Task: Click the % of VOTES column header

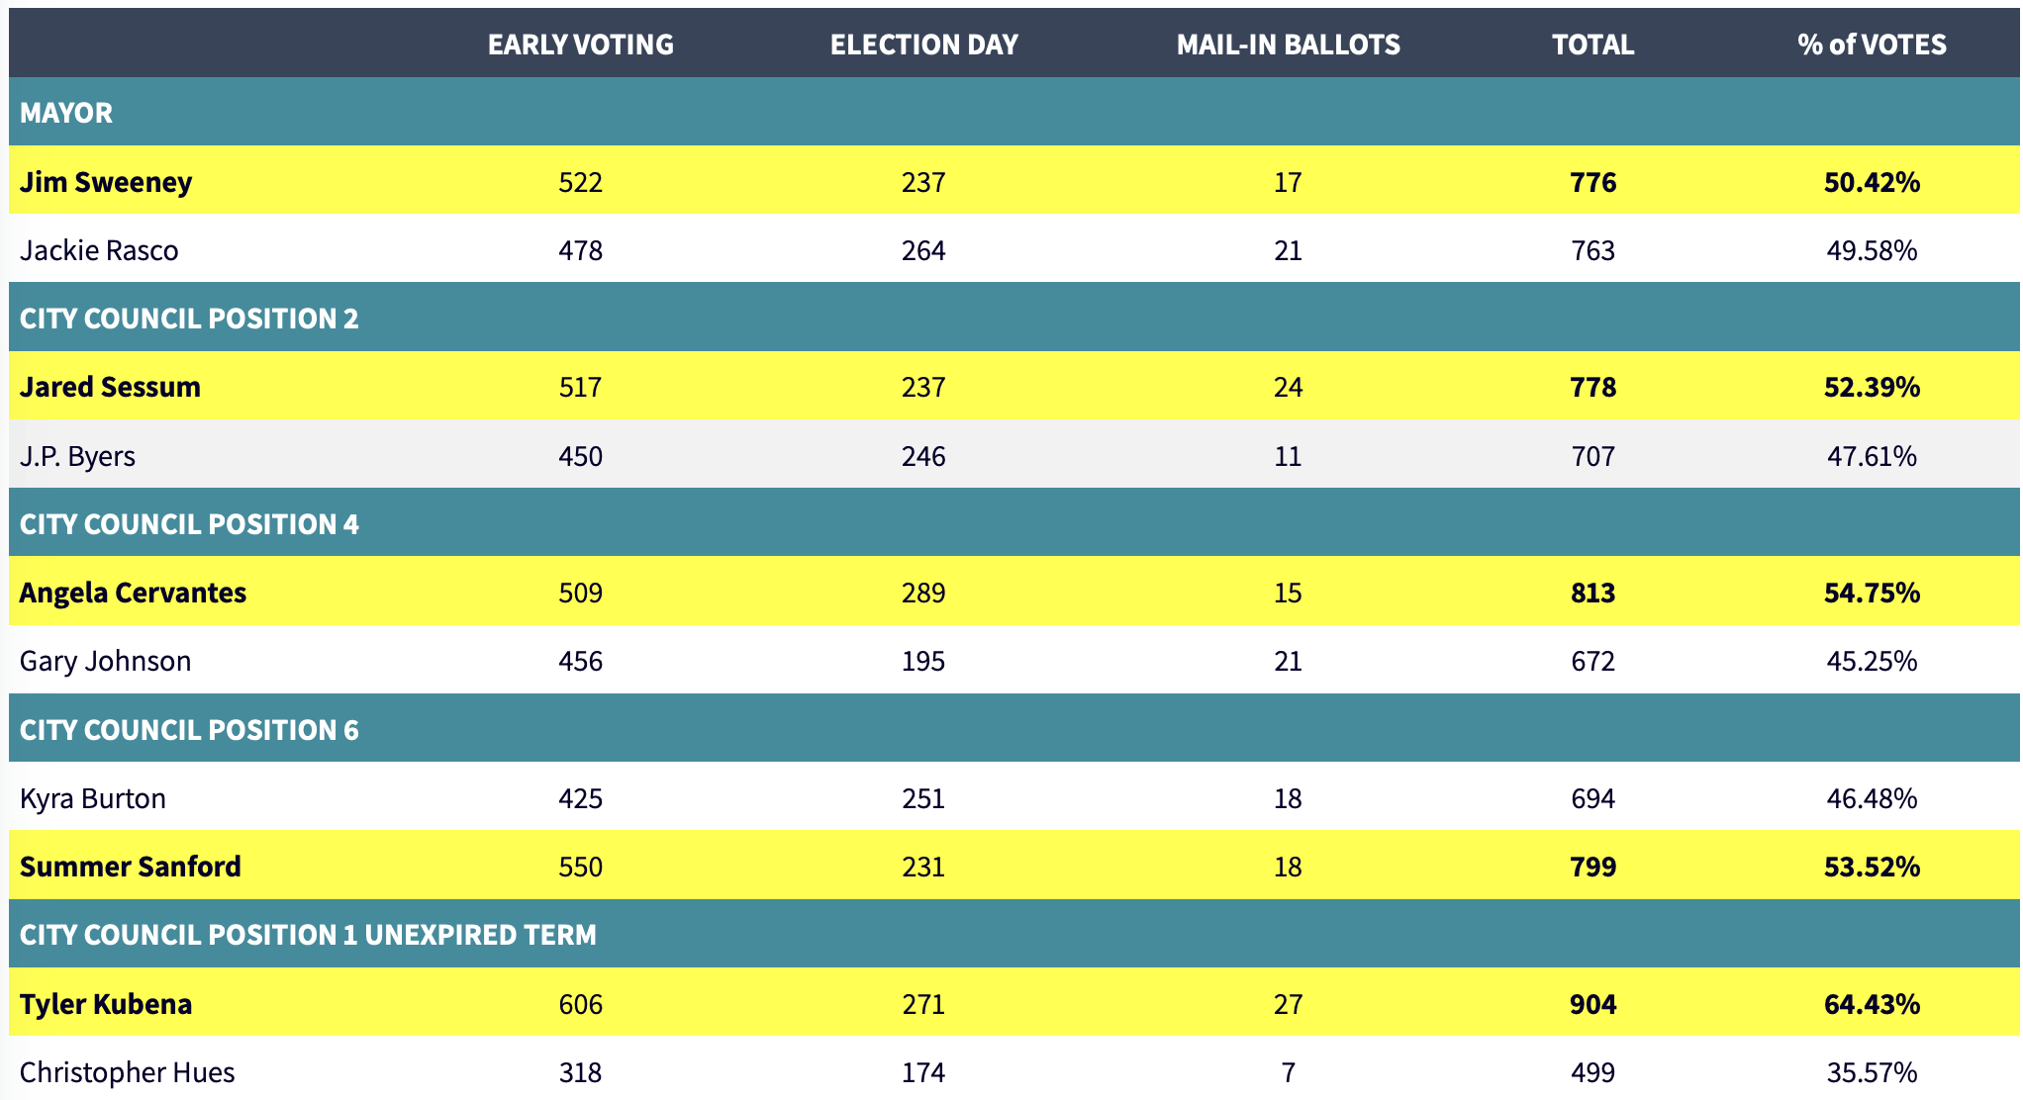Action: [1872, 45]
